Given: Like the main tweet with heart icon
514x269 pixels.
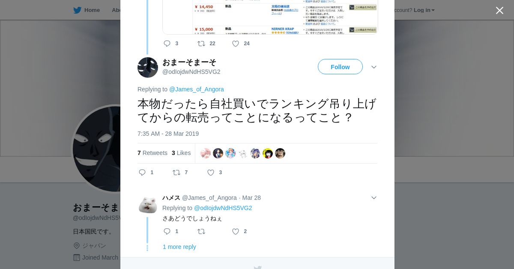Looking at the screenshot, I should (211, 173).
